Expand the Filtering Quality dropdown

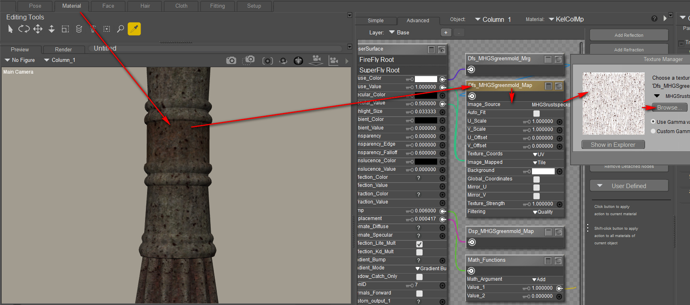click(543, 212)
